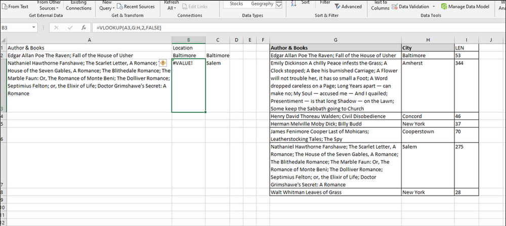Click the formula bar with the VLOOKUP formula
The height and width of the screenshot is (226, 506).
(x=299, y=28)
